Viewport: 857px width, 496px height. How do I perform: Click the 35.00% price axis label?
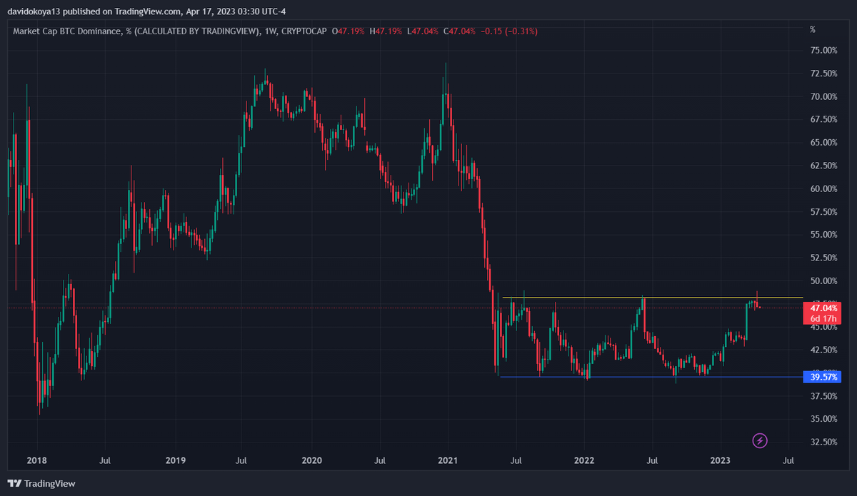click(823, 419)
